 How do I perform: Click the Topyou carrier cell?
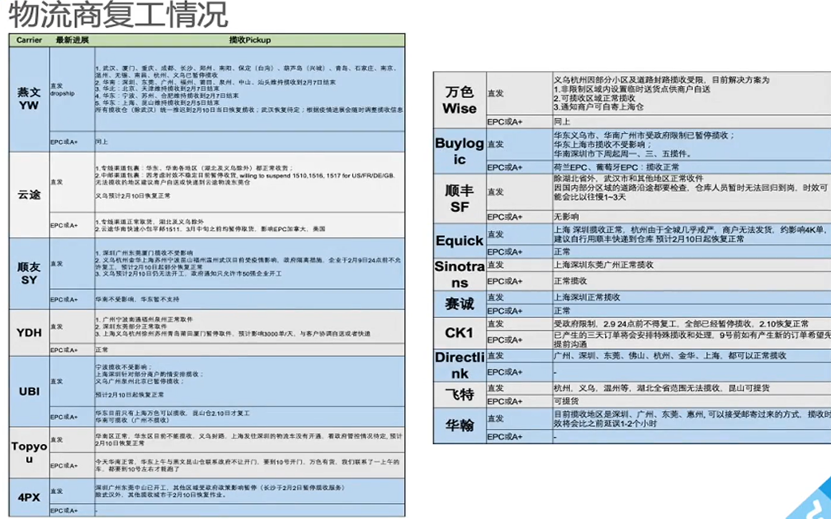29,453
